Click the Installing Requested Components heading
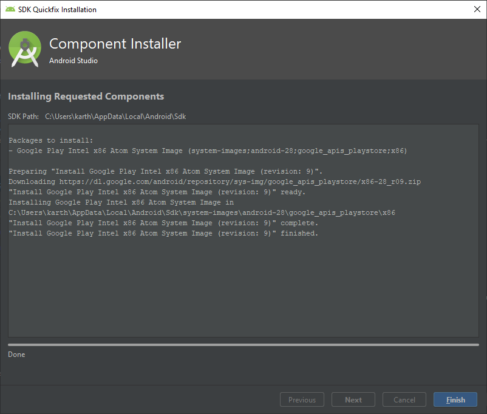 [86, 97]
